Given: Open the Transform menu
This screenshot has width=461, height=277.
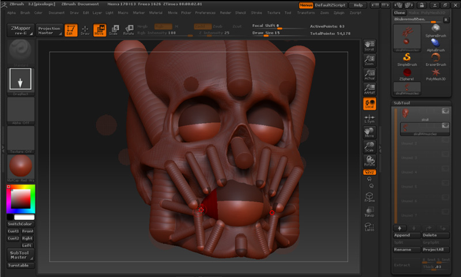Looking at the screenshot, I should pyautogui.click(x=306, y=13).
